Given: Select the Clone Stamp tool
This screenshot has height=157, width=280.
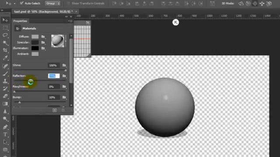Looking at the screenshot, I should 5,81.
